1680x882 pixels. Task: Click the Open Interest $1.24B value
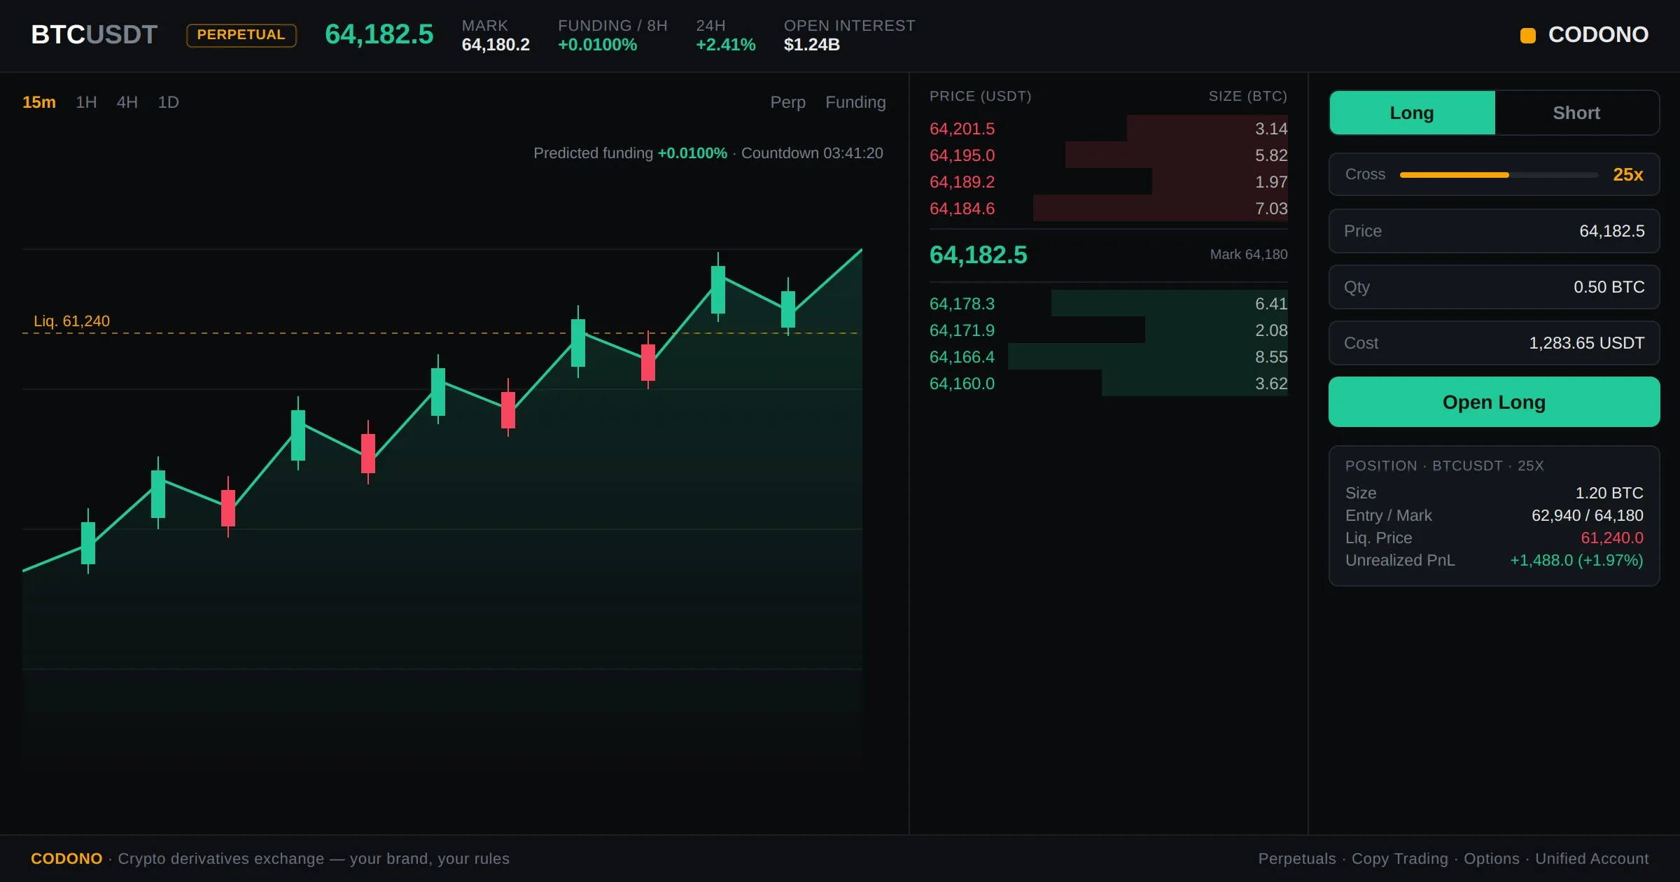[811, 45]
